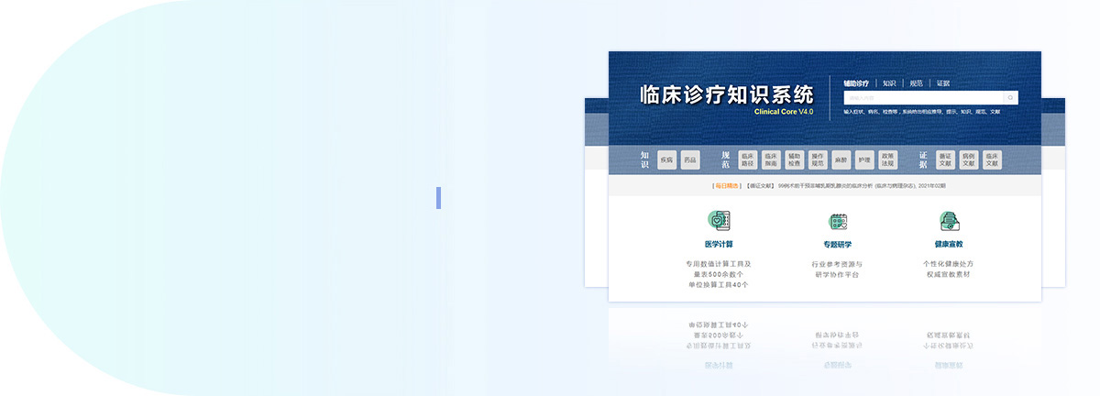Click the text 研学协作平台
The image size is (1100, 396).
click(x=837, y=274)
